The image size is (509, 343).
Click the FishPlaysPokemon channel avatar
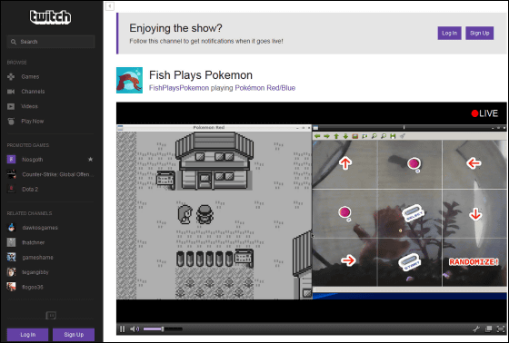coord(129,80)
